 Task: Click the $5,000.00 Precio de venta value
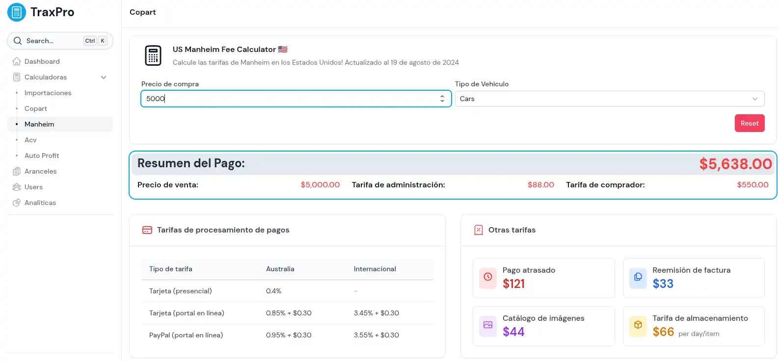click(x=320, y=185)
